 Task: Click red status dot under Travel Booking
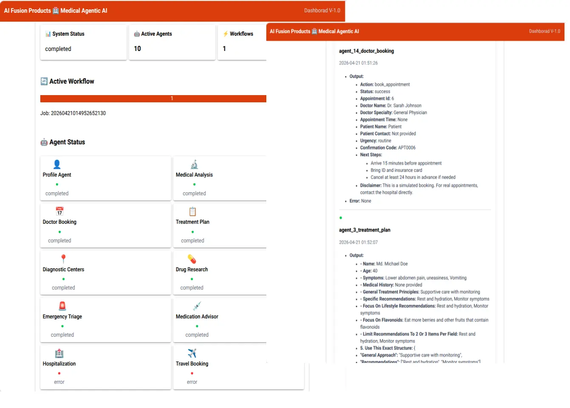click(x=192, y=374)
